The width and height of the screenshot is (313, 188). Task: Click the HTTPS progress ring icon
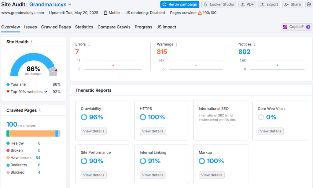click(143, 117)
